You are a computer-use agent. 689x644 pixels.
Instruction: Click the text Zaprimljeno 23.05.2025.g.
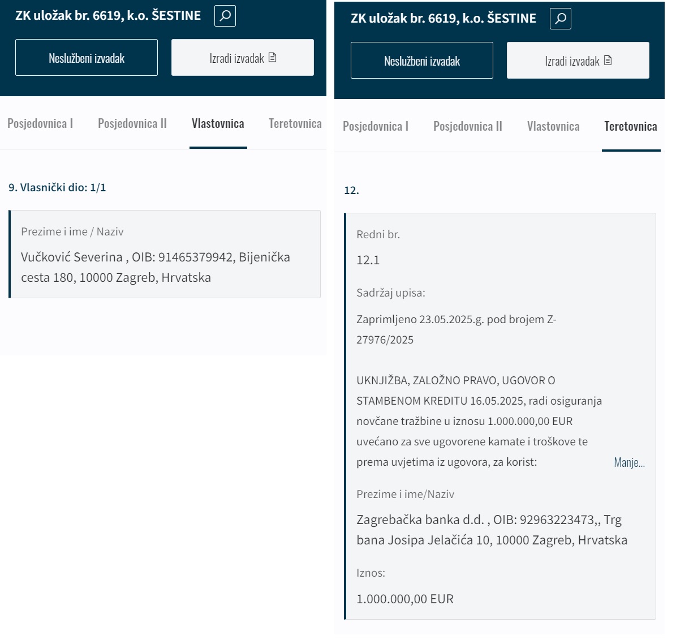(x=420, y=319)
